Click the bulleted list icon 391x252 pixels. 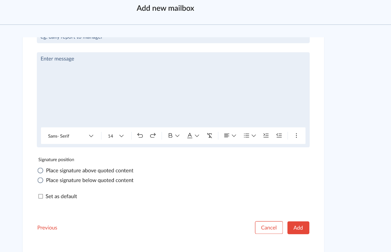pos(247,136)
